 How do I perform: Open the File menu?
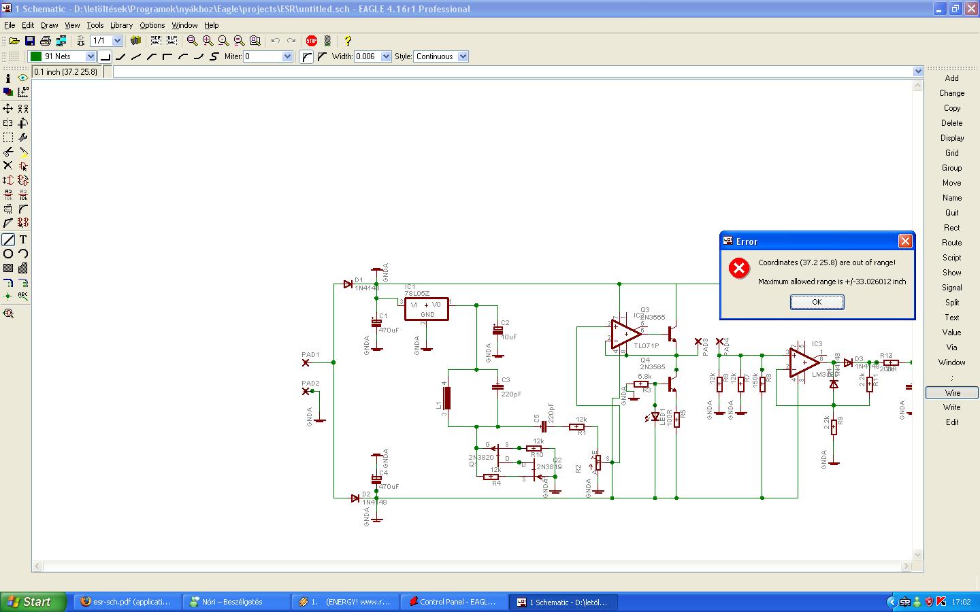10,25
